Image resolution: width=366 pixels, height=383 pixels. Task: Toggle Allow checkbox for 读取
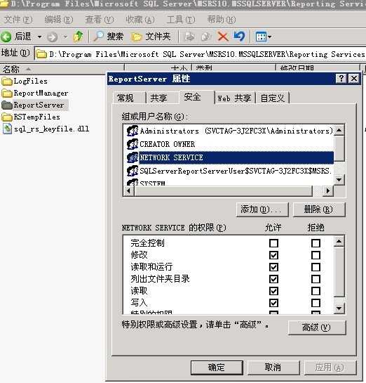click(x=273, y=291)
